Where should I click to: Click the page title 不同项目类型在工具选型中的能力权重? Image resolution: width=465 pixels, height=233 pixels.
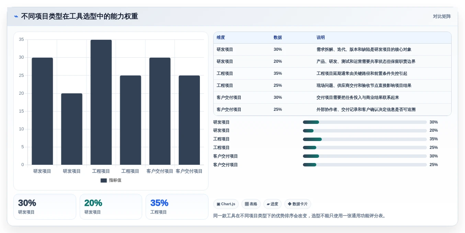[x=80, y=16]
